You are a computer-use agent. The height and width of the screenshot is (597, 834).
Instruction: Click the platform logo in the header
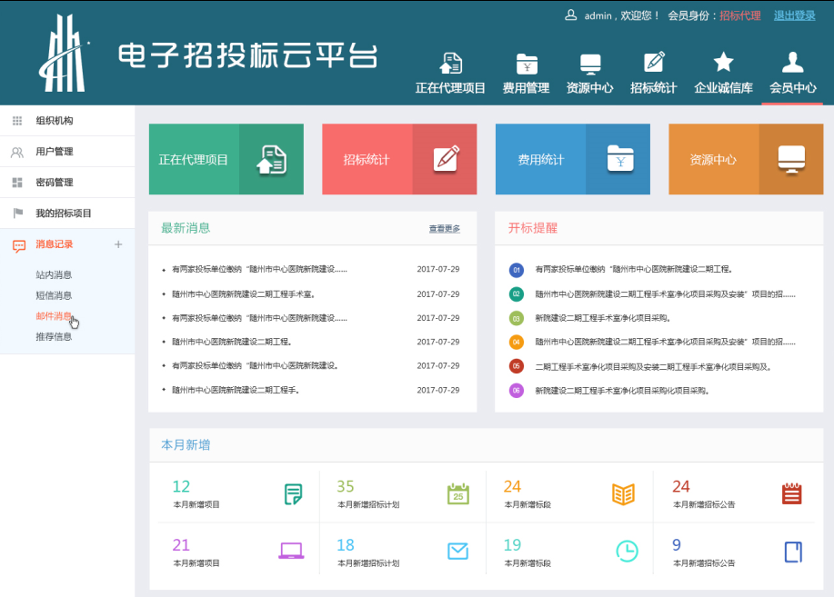click(64, 53)
